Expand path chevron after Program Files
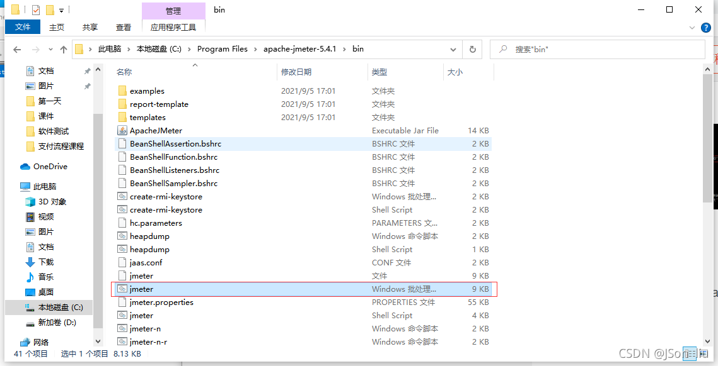The height and width of the screenshot is (366, 718). (255, 49)
